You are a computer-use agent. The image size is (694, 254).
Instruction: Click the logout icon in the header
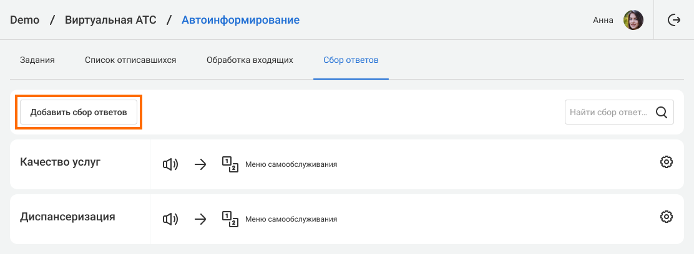[x=674, y=20]
